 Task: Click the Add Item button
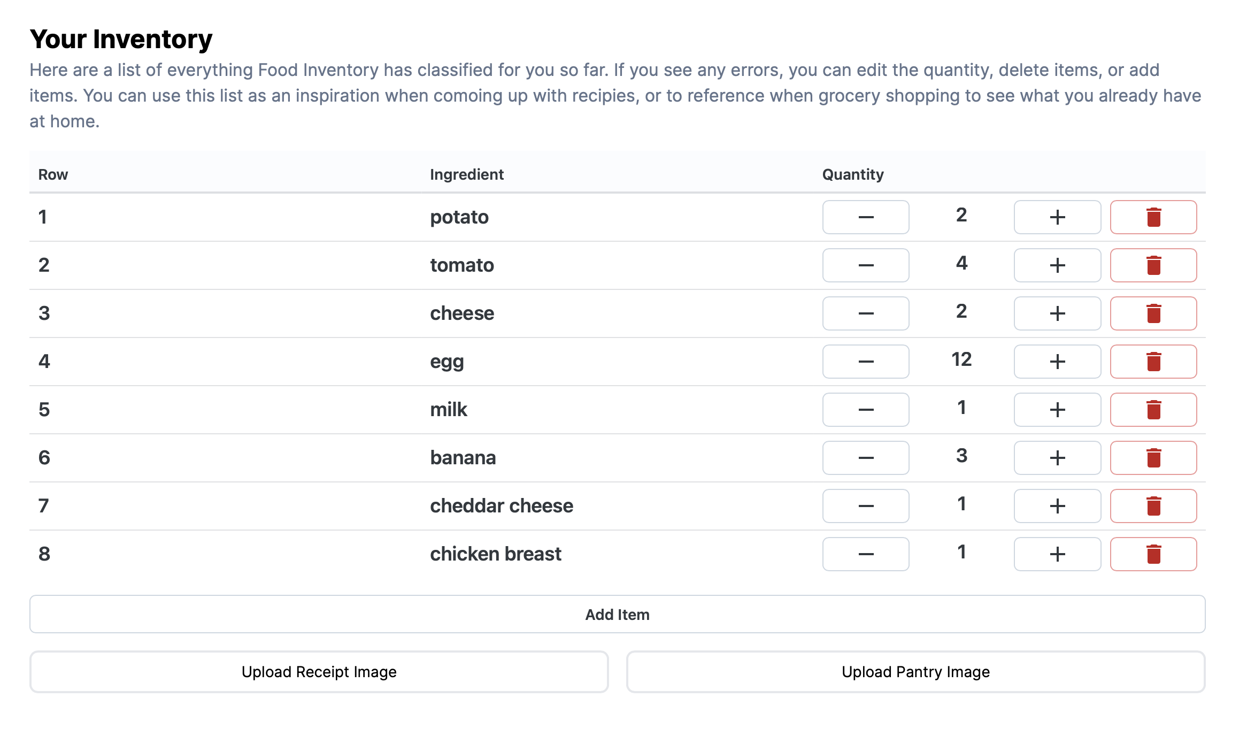tap(617, 614)
